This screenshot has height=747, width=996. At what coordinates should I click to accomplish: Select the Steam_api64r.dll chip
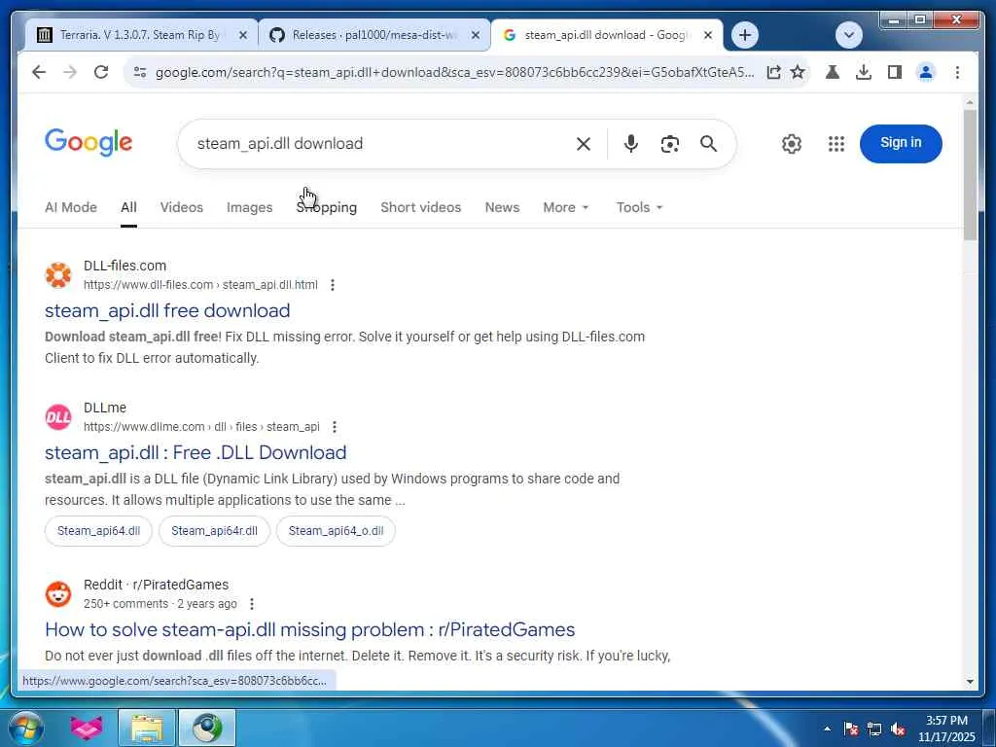(214, 531)
